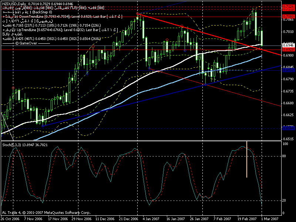The image size is (296, 222).
Task: Click the red circle marker near late October 2006
Action: coord(13,88)
